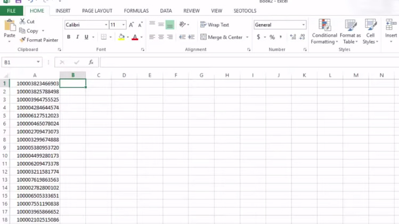Increase indent
This screenshot has width=399, height=224.
(x=191, y=37)
